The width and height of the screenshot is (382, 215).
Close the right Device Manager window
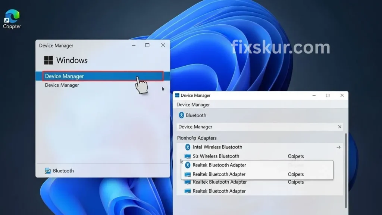point(342,95)
